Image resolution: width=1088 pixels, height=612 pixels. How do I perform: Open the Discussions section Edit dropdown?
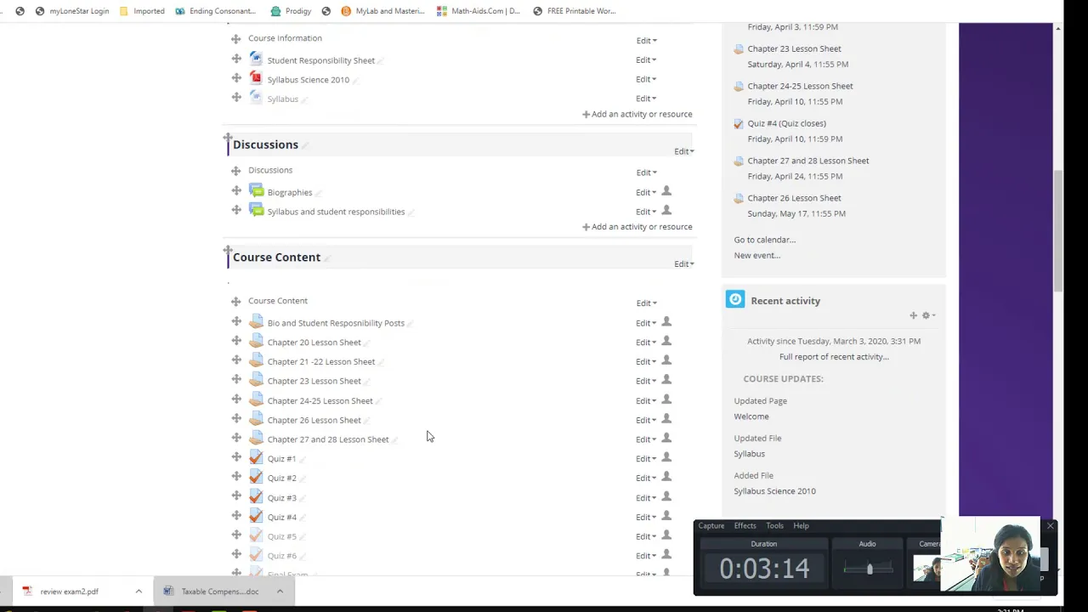684,151
